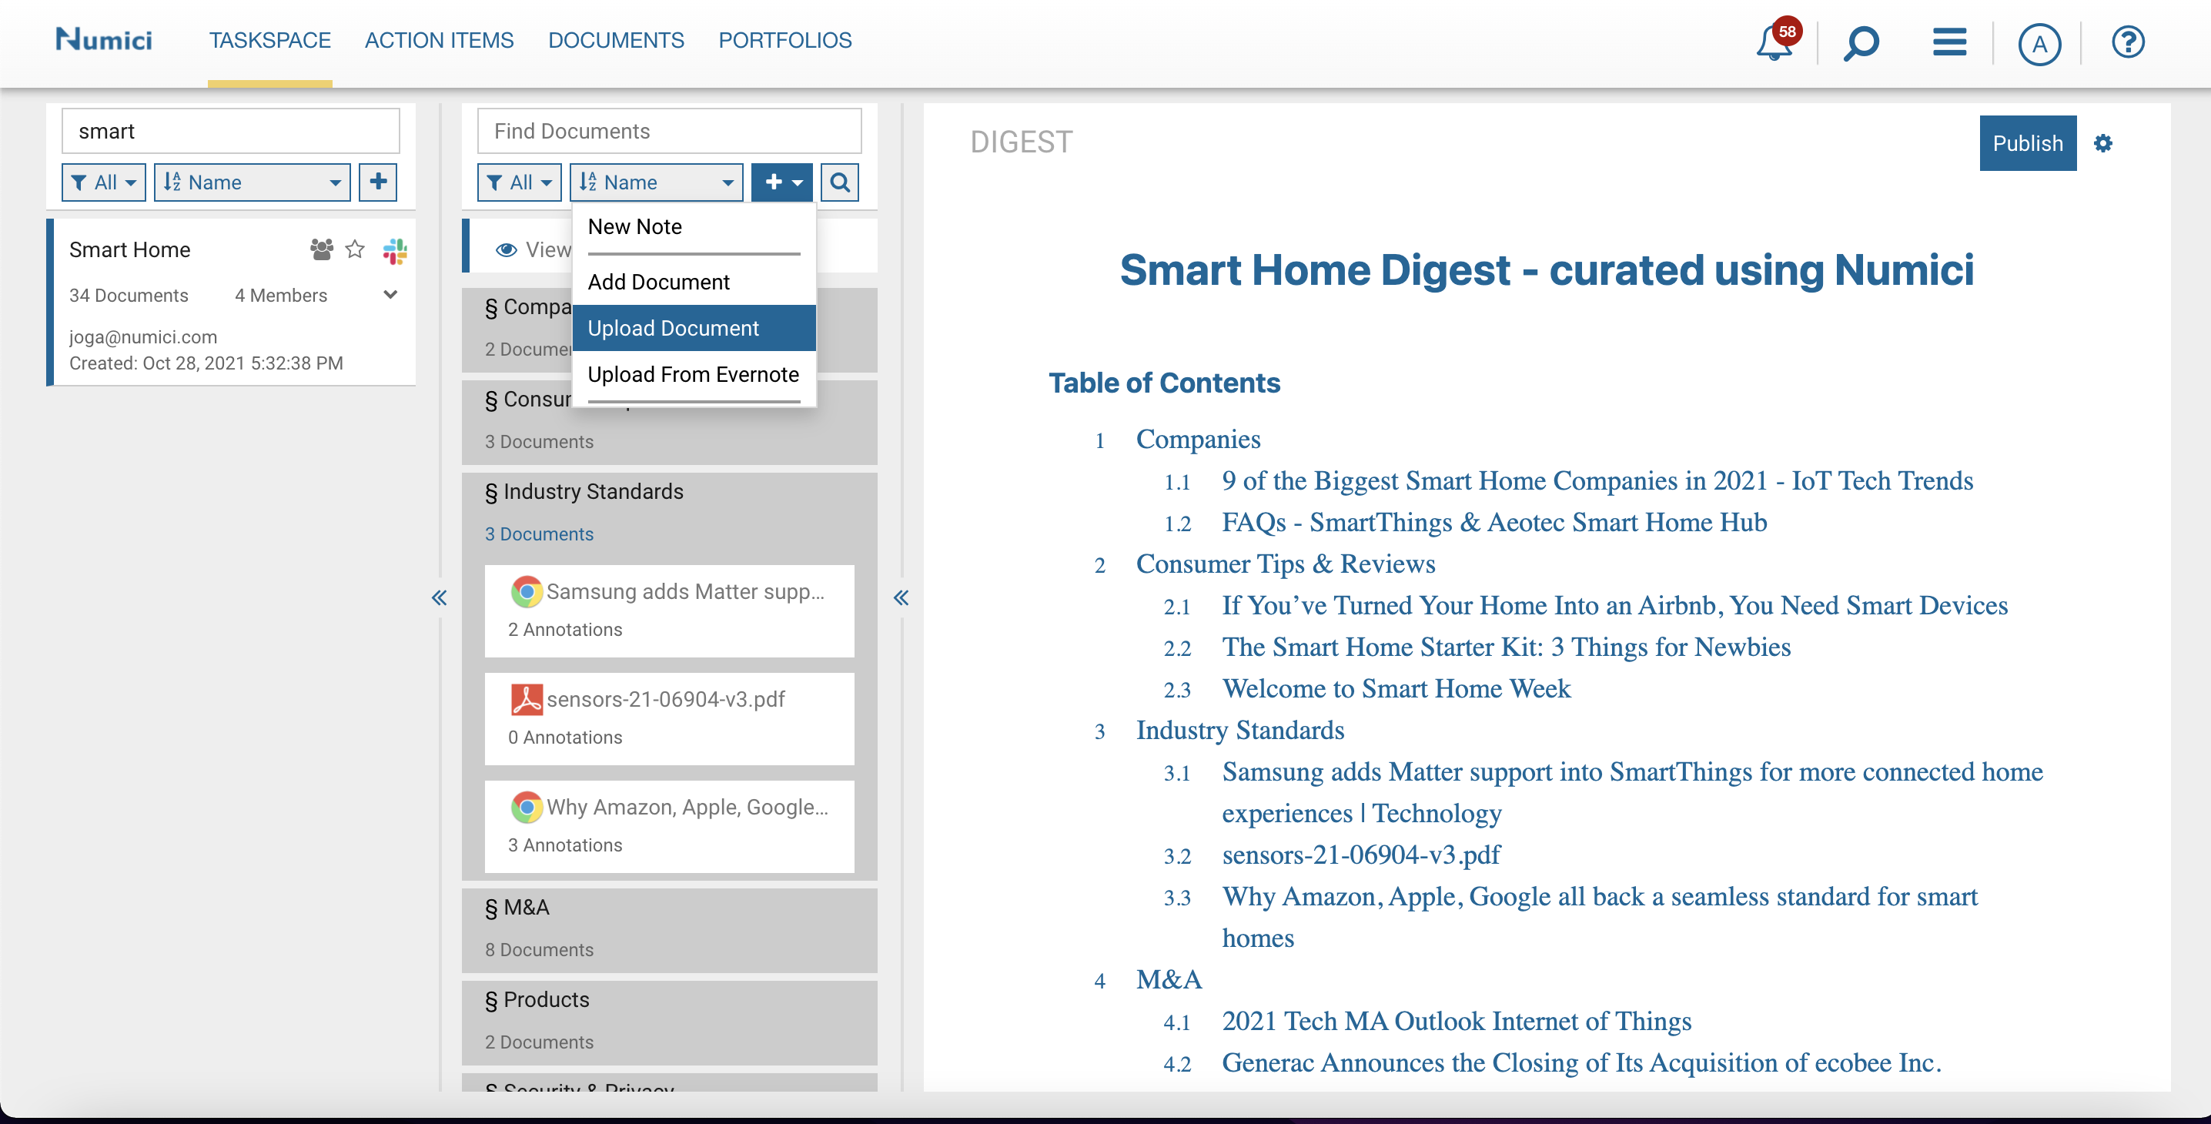Click the Publish button
This screenshot has width=2211, height=1124.
[x=2027, y=142]
